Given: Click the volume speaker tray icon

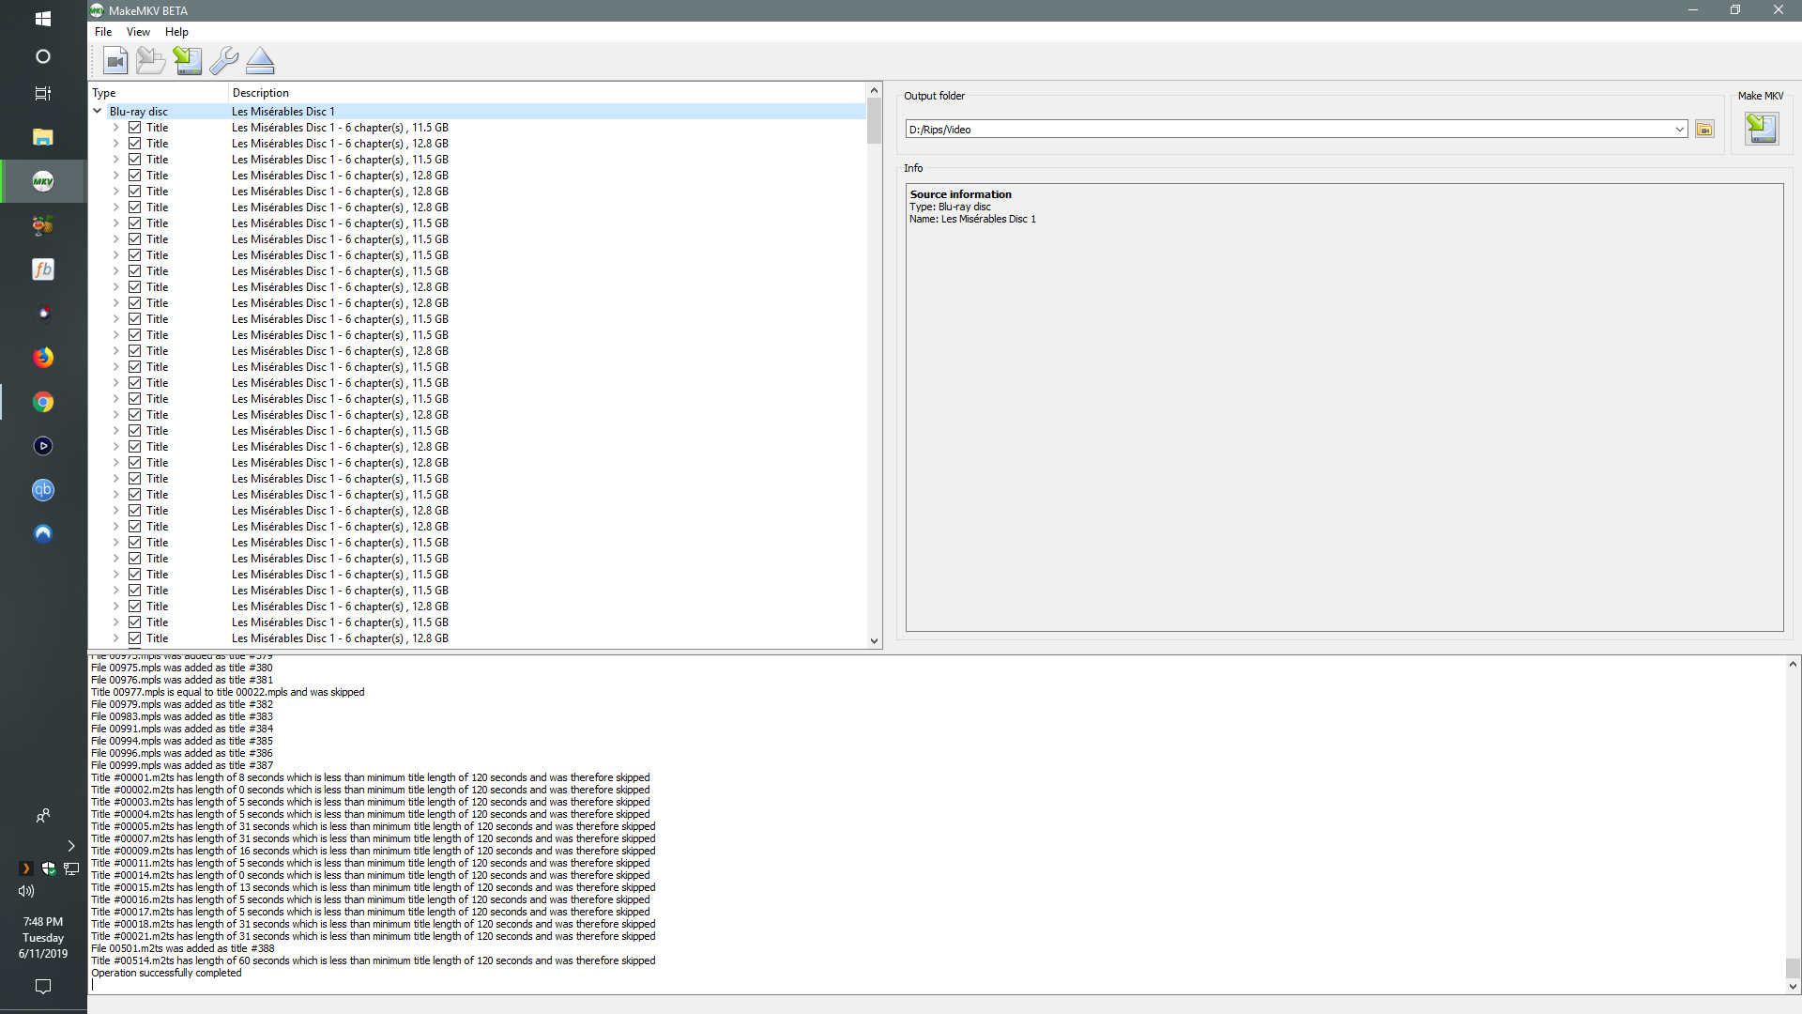Looking at the screenshot, I should (26, 891).
